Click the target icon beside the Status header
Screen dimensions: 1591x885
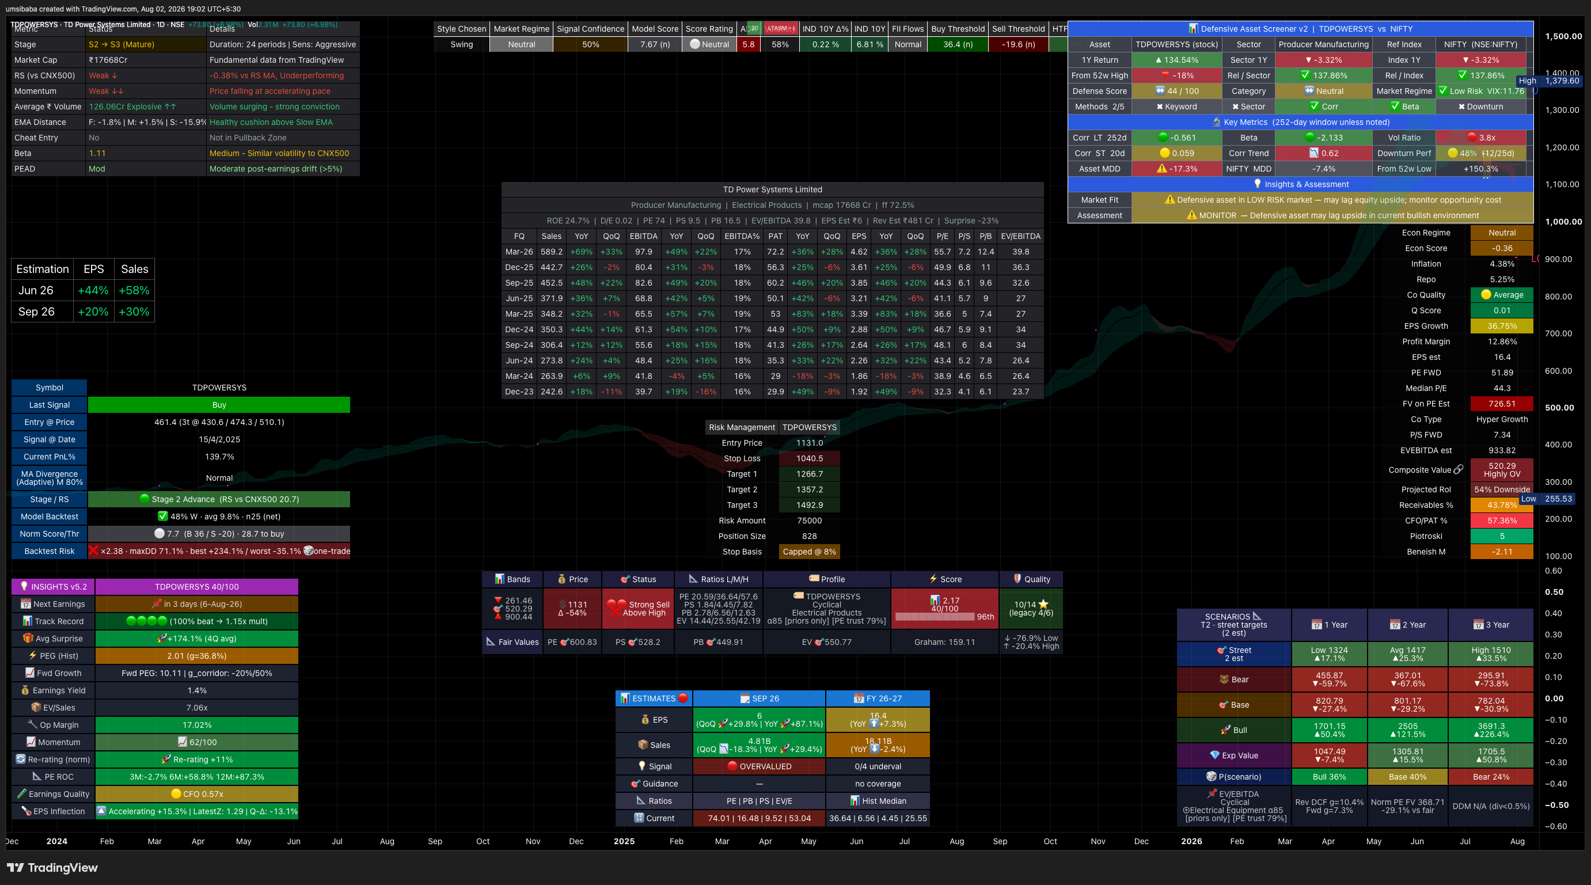pos(625,579)
